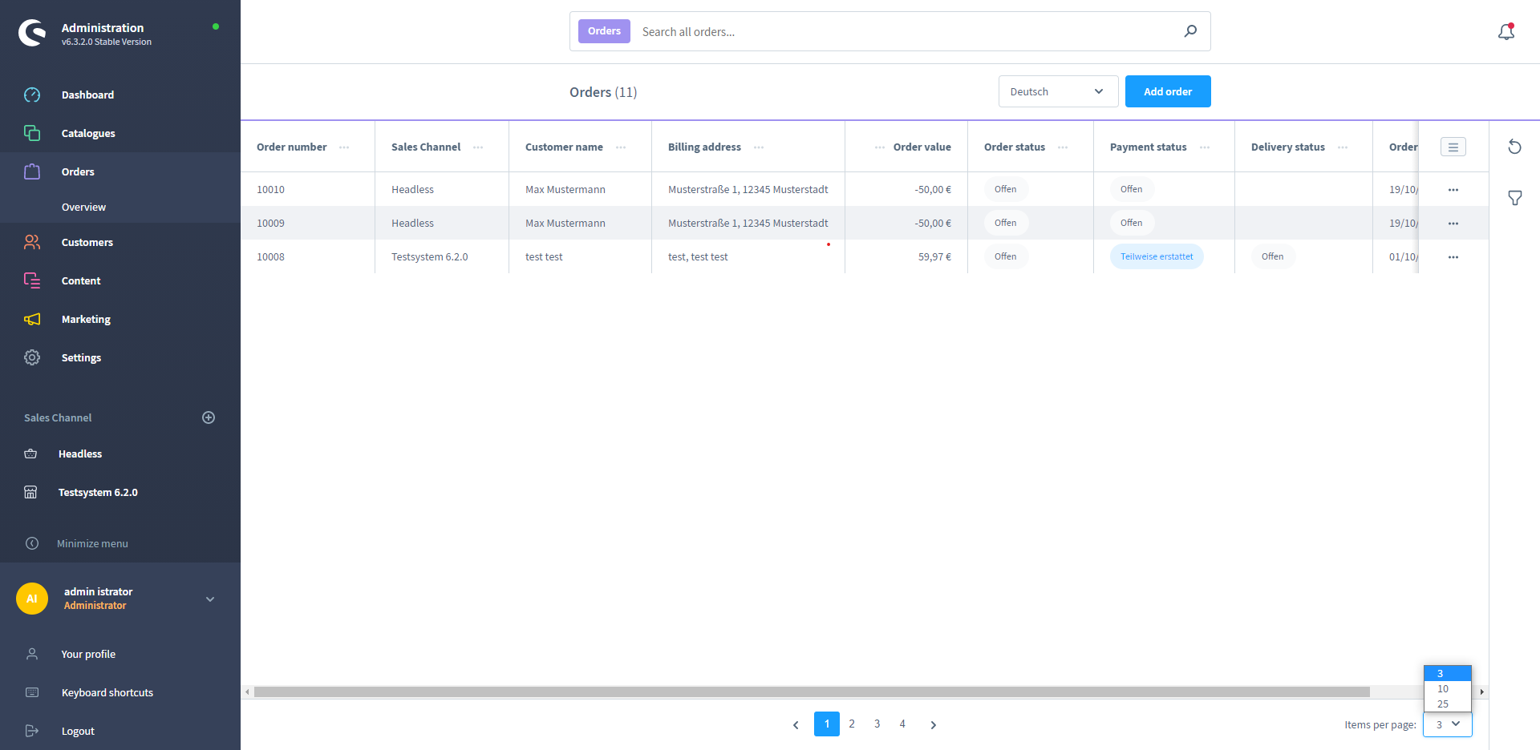Screen dimensions: 1540x750
Task: Open Order number column options
Action: click(344, 147)
